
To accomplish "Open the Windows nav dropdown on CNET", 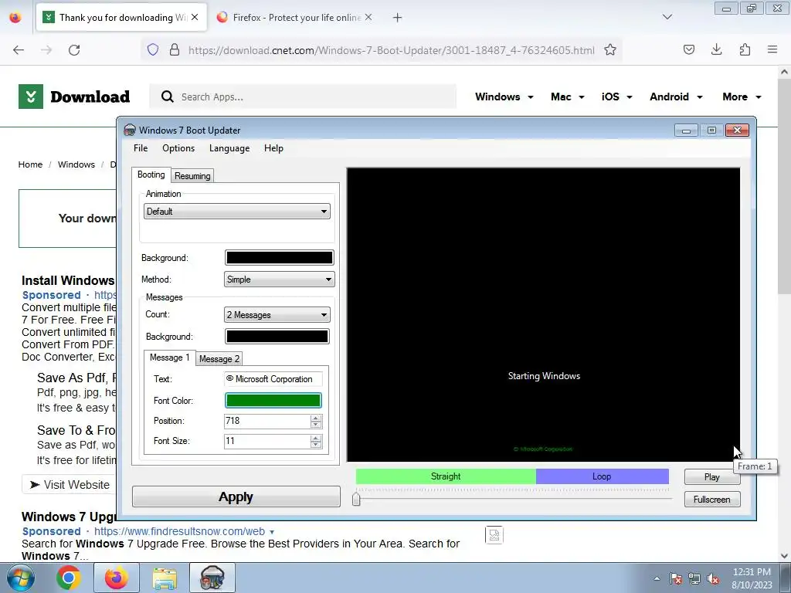I will [x=504, y=97].
